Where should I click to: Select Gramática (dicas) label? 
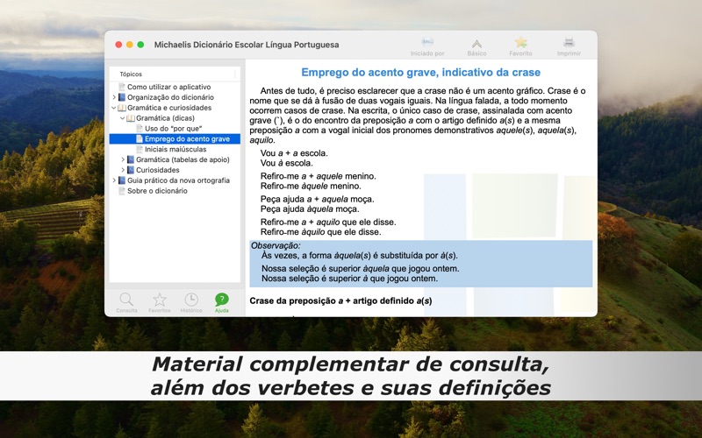[x=165, y=118]
